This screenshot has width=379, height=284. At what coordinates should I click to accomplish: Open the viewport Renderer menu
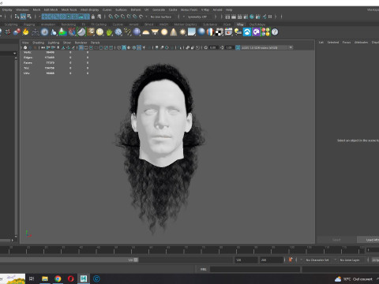point(81,43)
